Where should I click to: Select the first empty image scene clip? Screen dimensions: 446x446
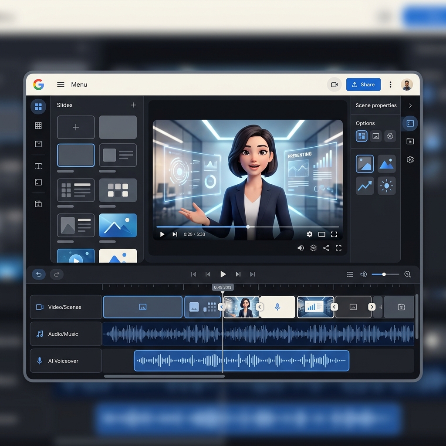143,307
